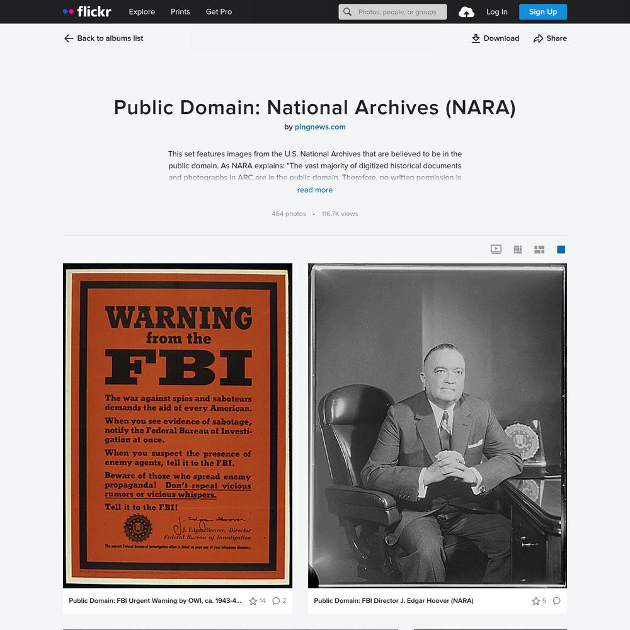Viewport: 630px width, 630px height.
Task: Go to Get Pro page
Action: pos(219,11)
